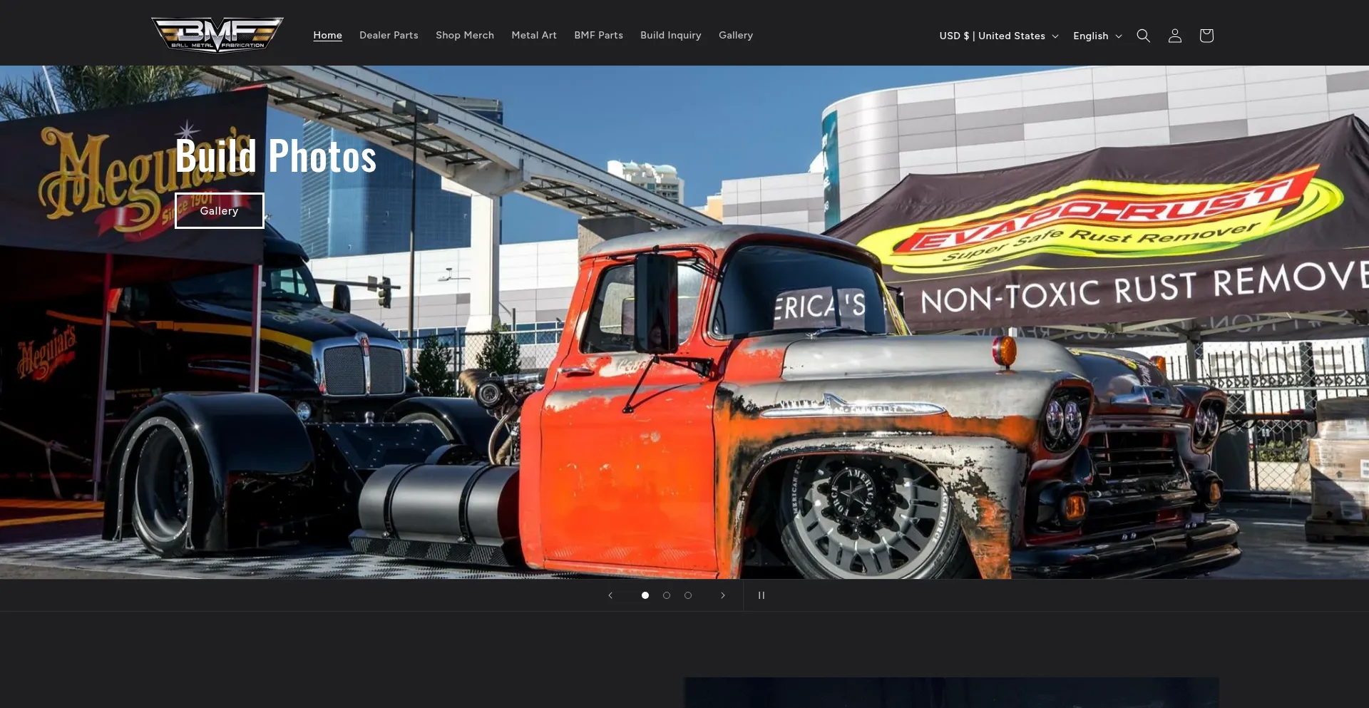This screenshot has height=708, width=1369.
Task: Click the Build Photos heading
Action: 276,156
